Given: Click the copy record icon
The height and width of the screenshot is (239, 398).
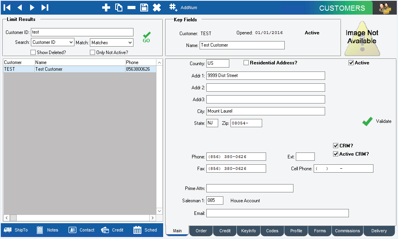Looking at the screenshot, I should [x=119, y=8].
